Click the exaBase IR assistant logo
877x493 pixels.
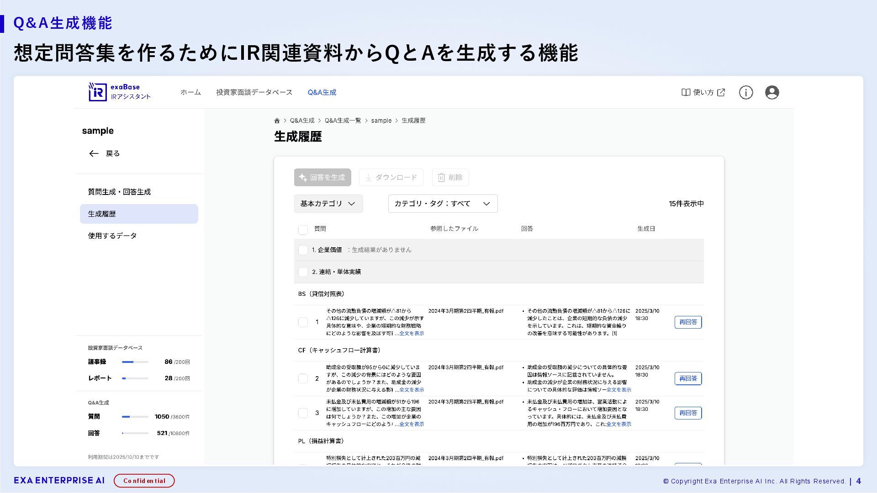tap(120, 92)
